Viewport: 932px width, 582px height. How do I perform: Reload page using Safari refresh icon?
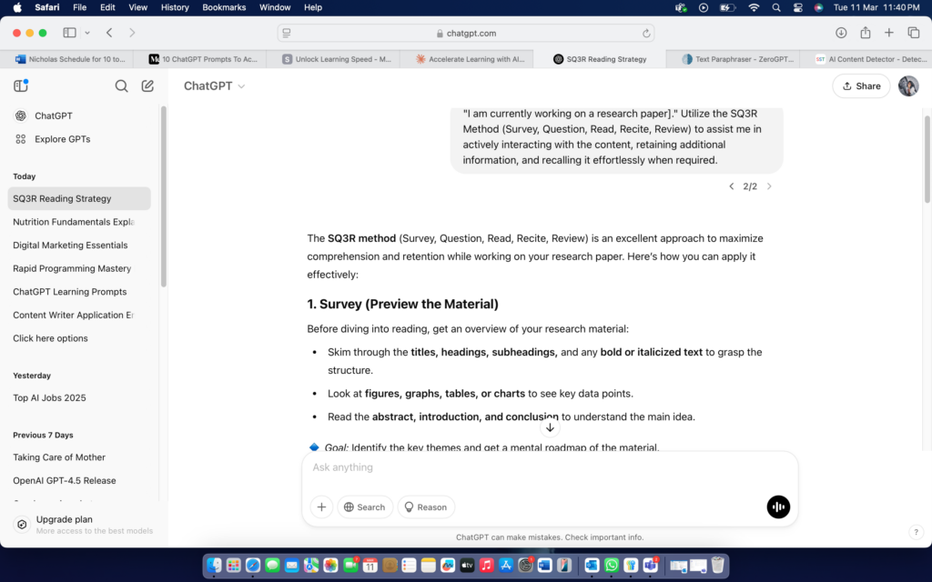point(647,33)
